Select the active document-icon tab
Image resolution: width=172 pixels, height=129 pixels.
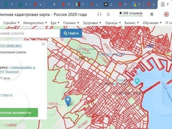165,4
